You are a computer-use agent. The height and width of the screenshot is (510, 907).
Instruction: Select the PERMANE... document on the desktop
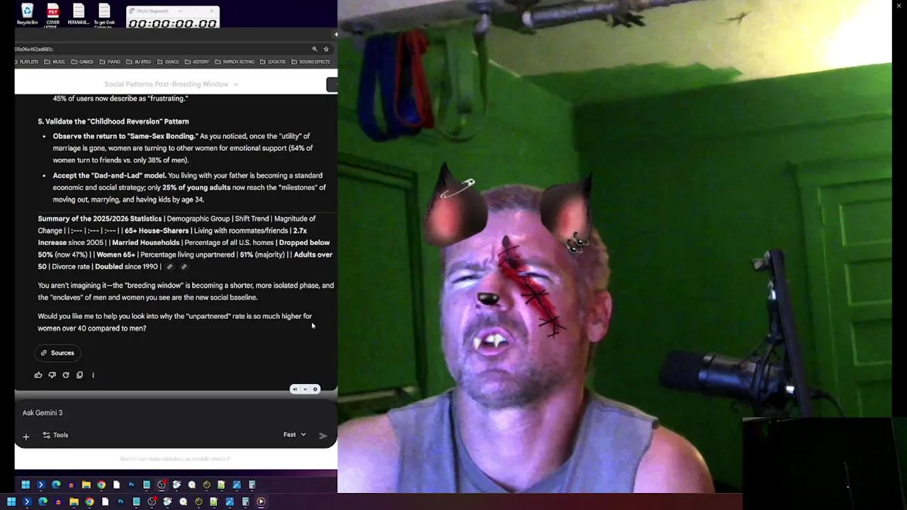[78, 15]
